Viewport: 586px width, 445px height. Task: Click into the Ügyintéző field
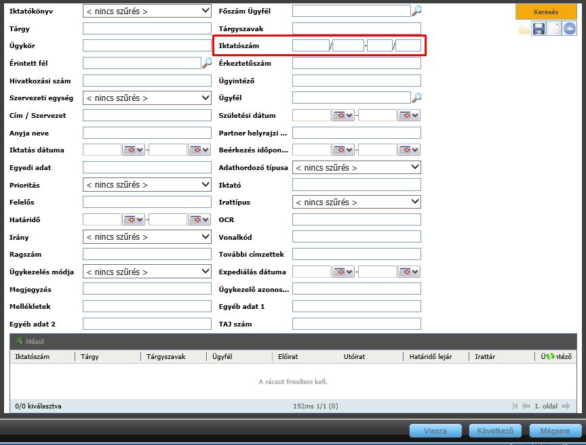(x=357, y=81)
